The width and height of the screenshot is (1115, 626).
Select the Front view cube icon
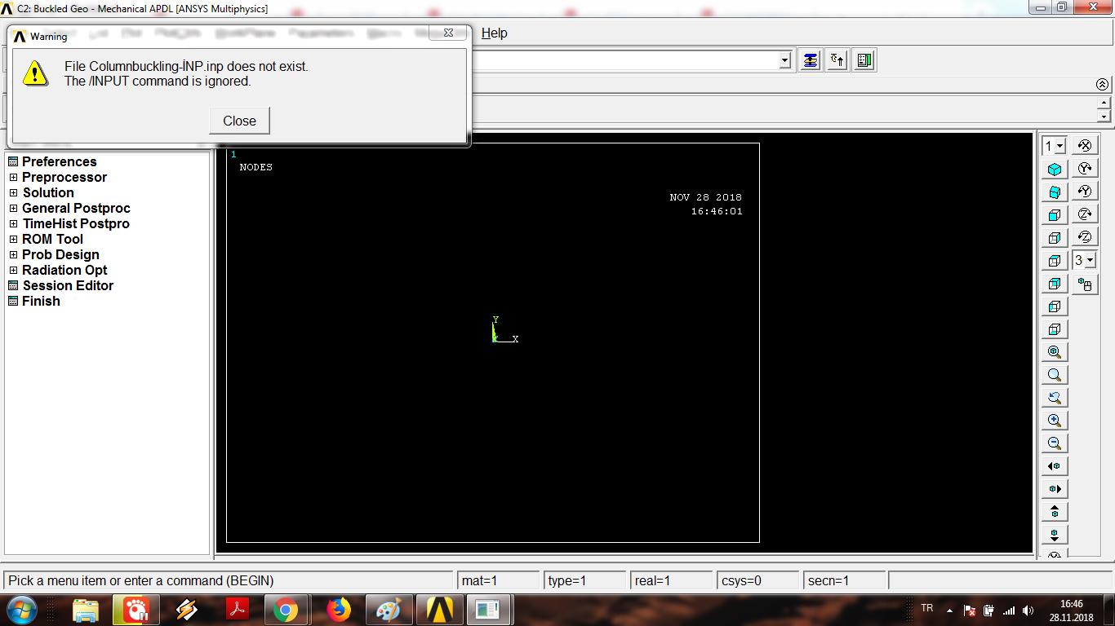(1055, 215)
